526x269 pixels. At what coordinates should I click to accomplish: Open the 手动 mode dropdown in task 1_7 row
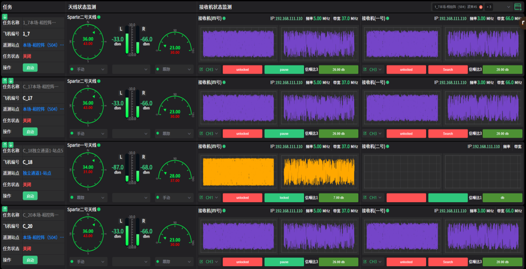tap(88, 70)
